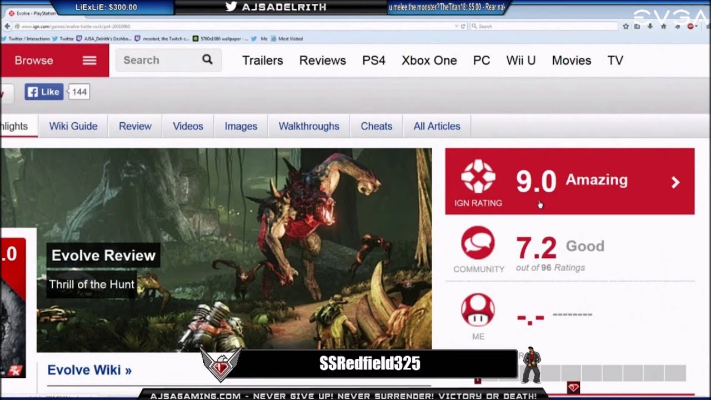Image resolution: width=711 pixels, height=400 pixels.
Task: Click the empty personal score placeholder
Action: pos(530,318)
